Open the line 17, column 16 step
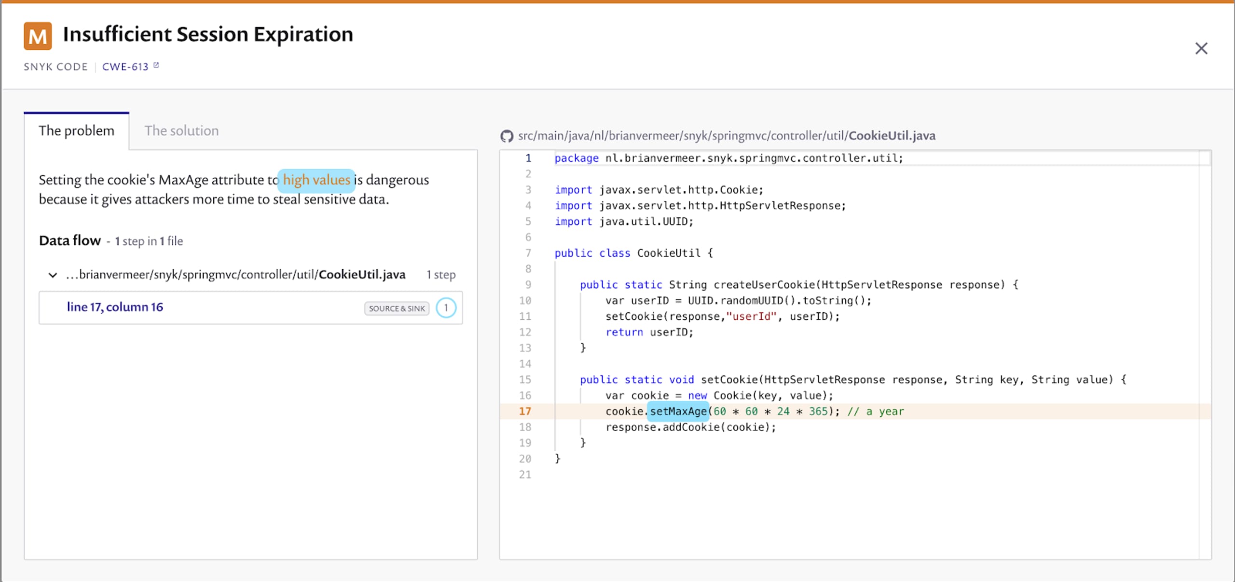Image resolution: width=1235 pixels, height=582 pixels. tap(250, 307)
